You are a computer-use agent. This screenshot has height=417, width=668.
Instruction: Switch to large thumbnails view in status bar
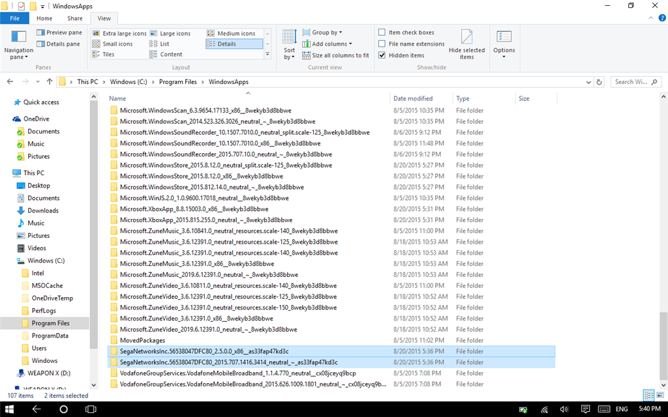(x=660, y=395)
